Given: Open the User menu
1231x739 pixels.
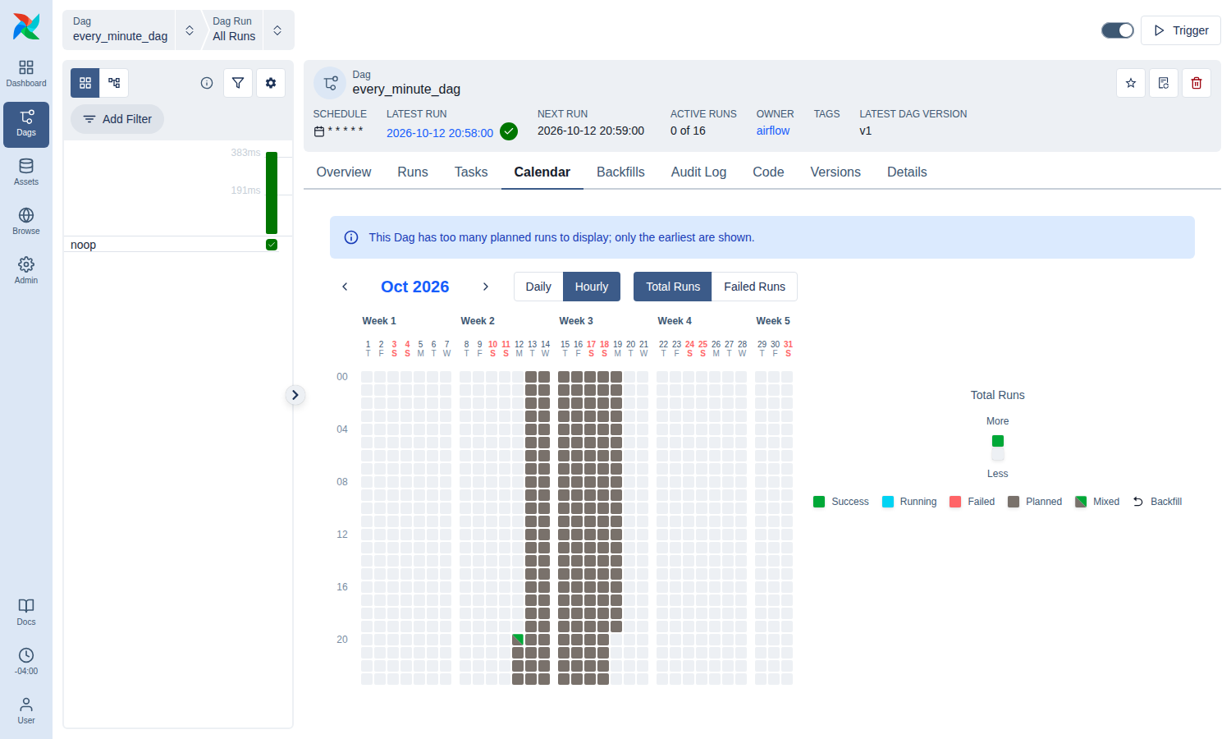Looking at the screenshot, I should click(x=26, y=711).
